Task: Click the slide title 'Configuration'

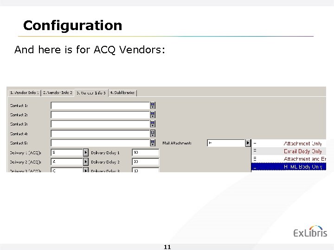Action: (x=73, y=26)
